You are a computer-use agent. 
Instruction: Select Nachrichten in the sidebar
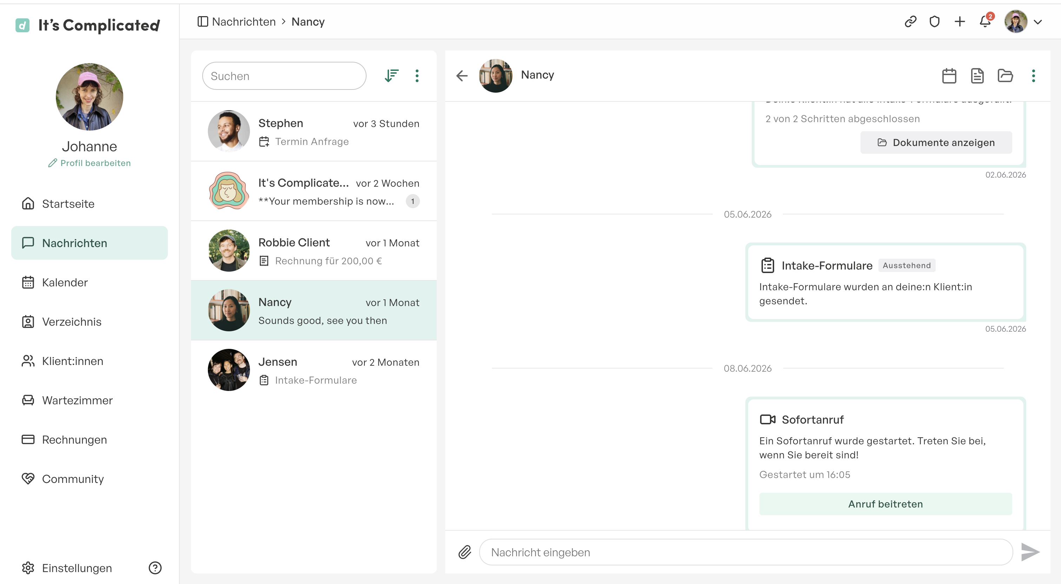tap(90, 243)
